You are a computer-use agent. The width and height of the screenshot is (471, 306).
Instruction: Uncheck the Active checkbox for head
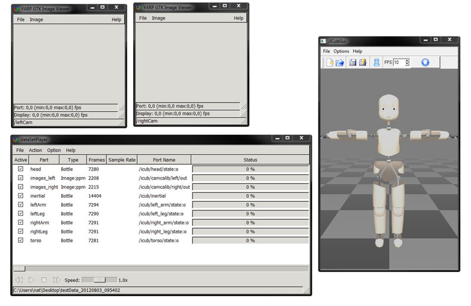pyautogui.click(x=21, y=169)
